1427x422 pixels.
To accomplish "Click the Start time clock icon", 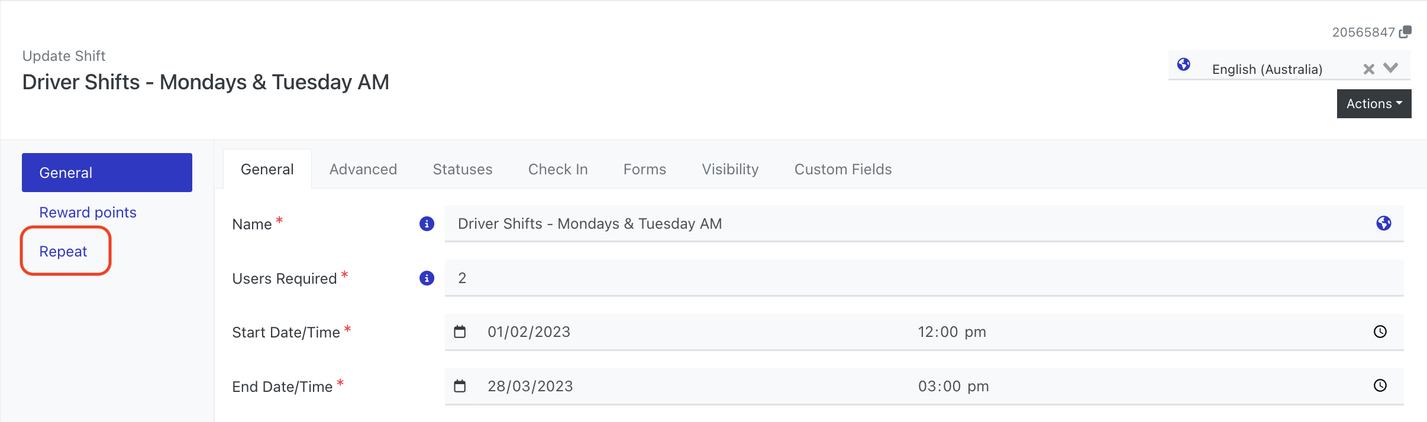I will click(x=1380, y=332).
